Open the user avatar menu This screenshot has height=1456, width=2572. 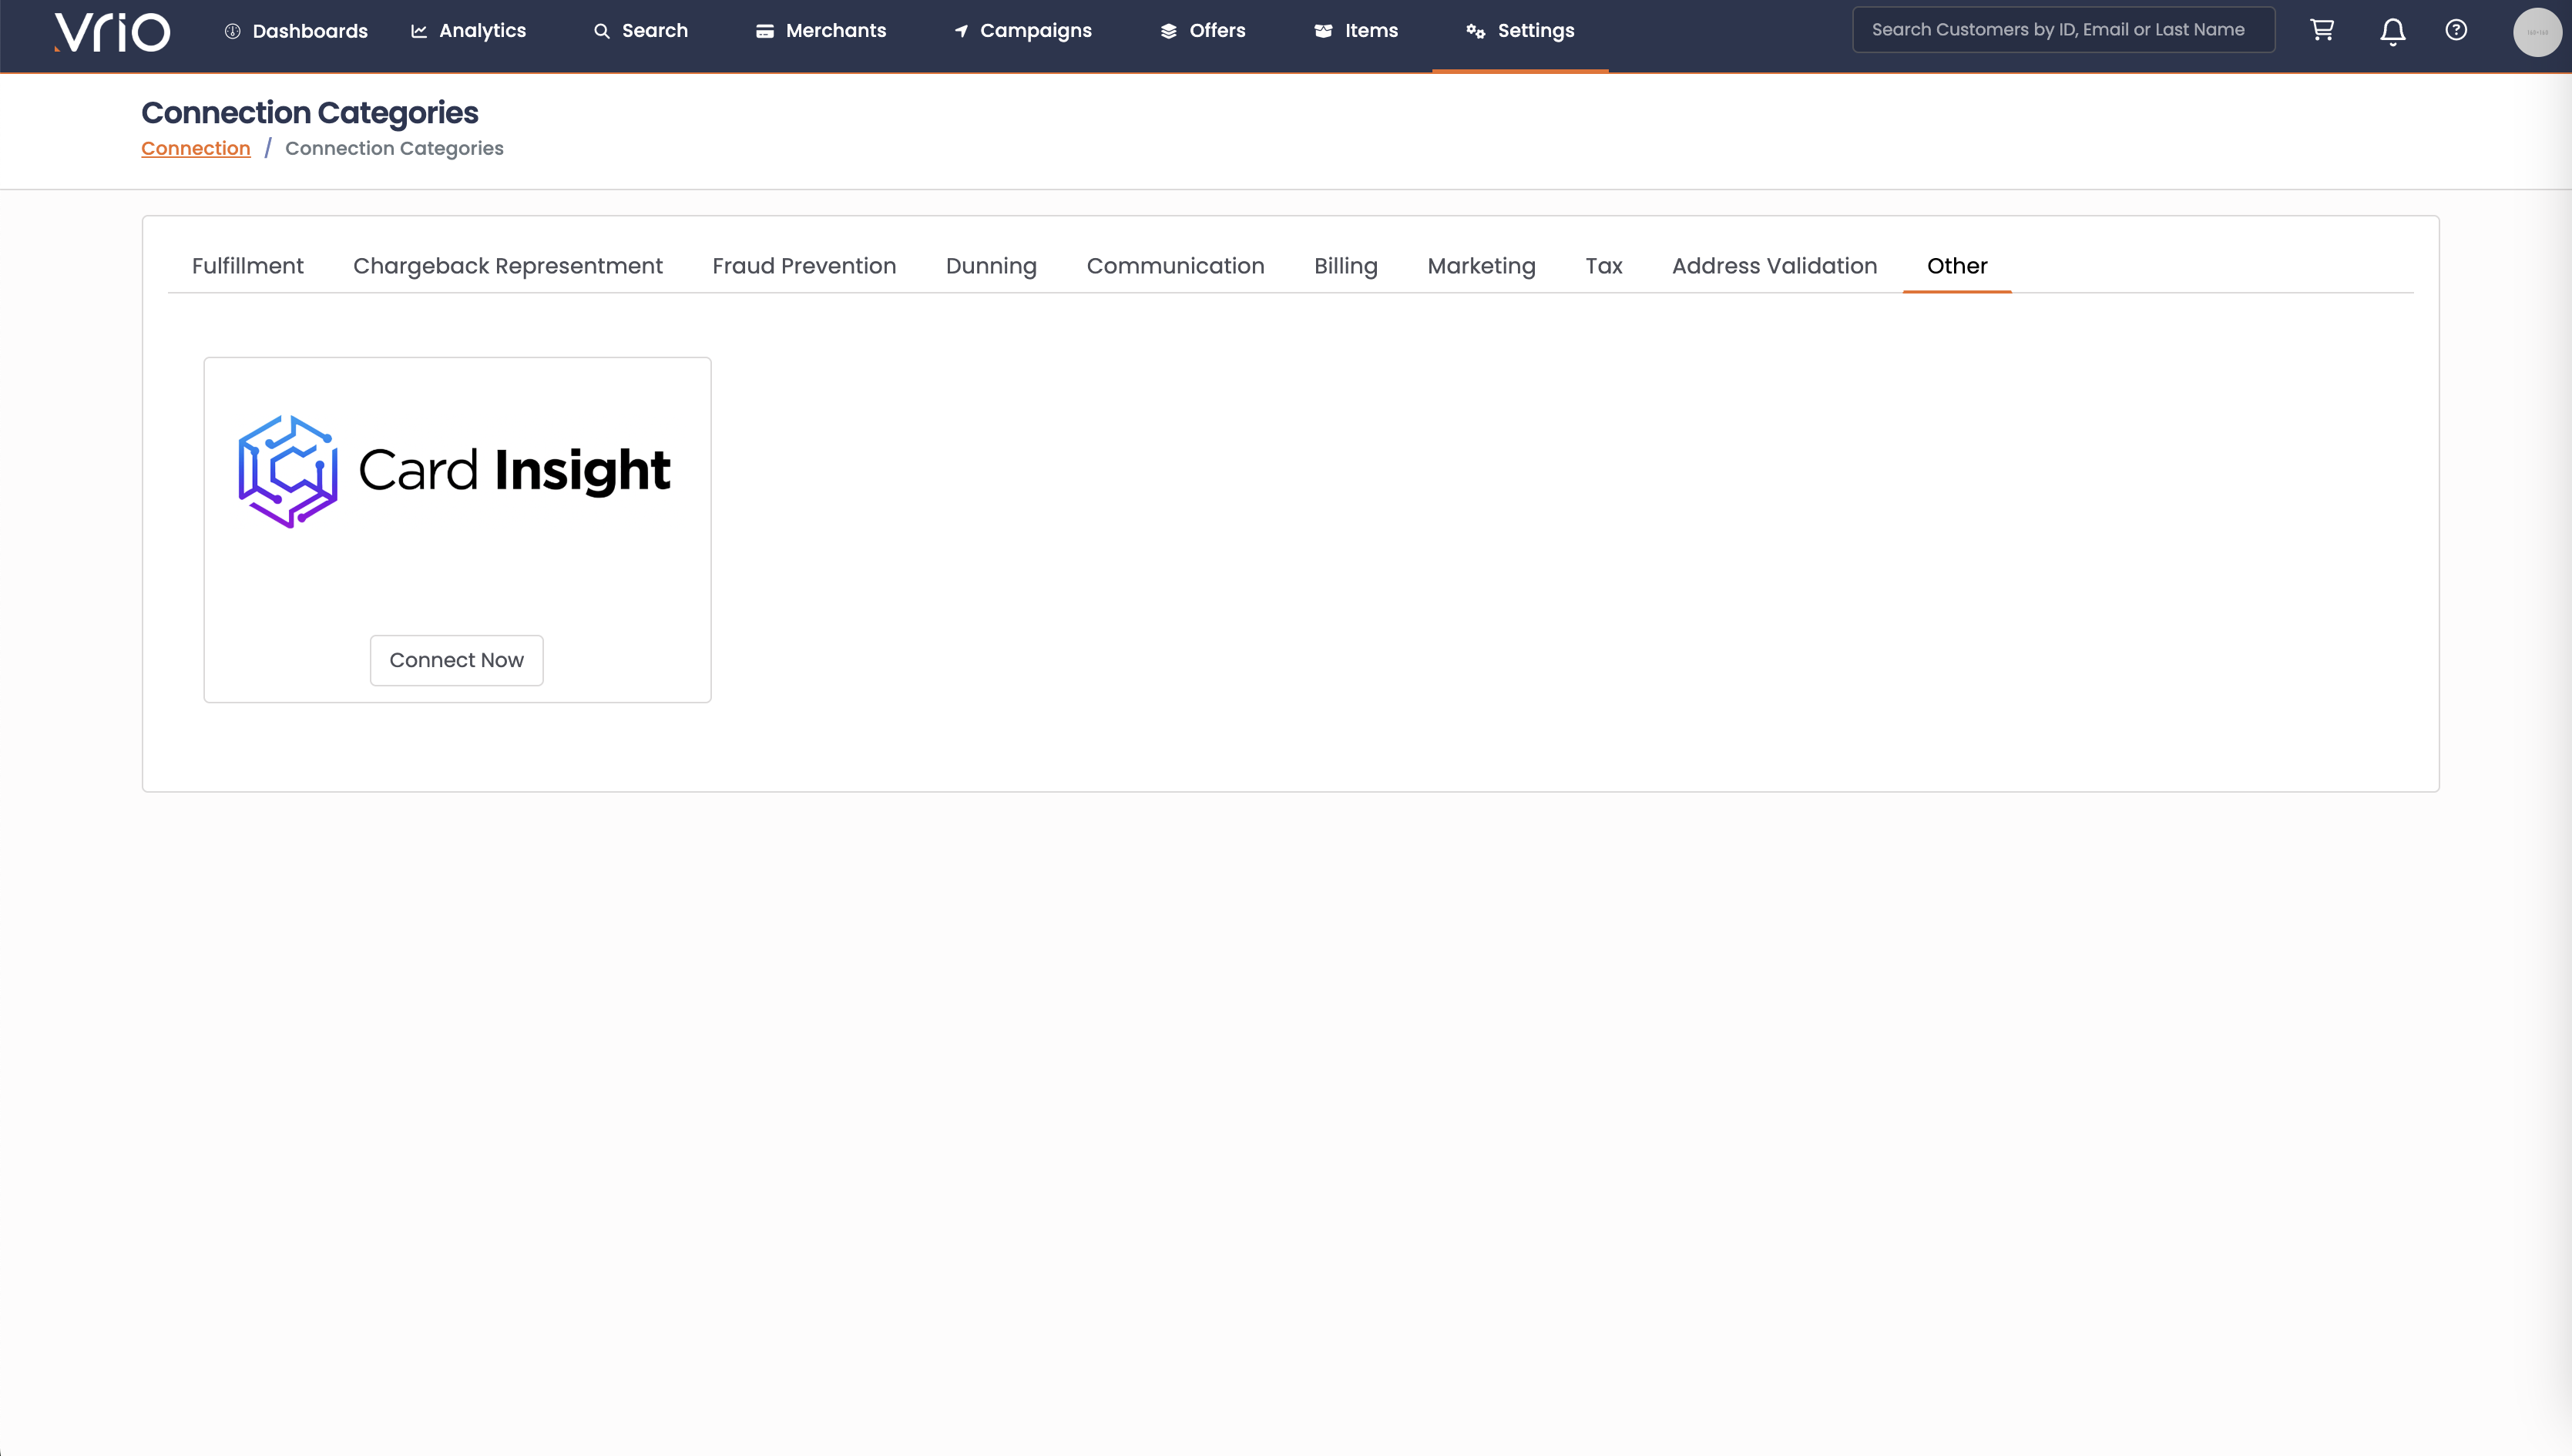click(x=2536, y=32)
